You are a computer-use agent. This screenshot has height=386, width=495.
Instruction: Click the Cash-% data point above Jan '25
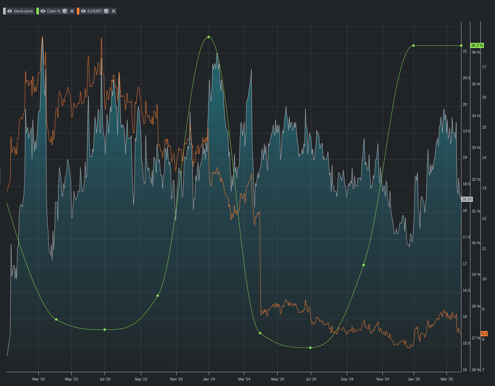pyautogui.click(x=413, y=46)
